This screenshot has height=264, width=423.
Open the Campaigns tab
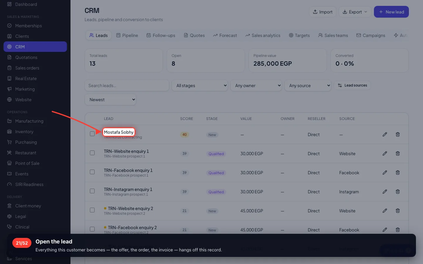371,35
